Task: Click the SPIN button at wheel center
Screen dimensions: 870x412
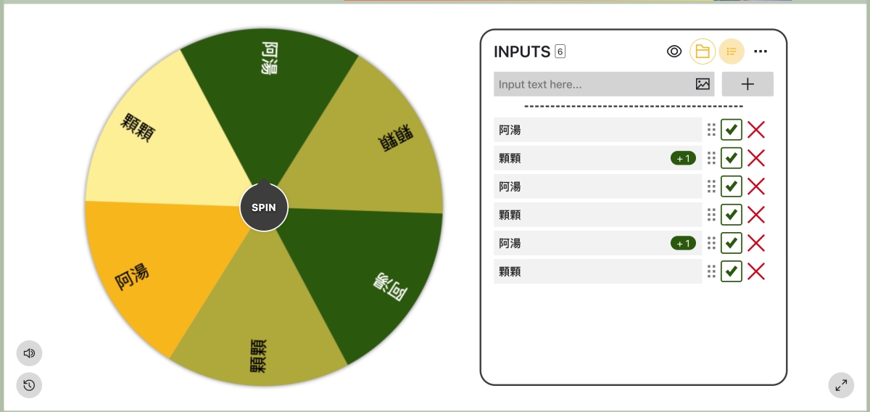Action: tap(264, 207)
